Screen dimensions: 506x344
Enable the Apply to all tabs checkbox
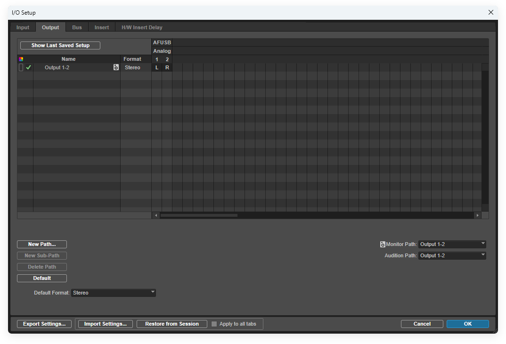pyautogui.click(x=214, y=324)
